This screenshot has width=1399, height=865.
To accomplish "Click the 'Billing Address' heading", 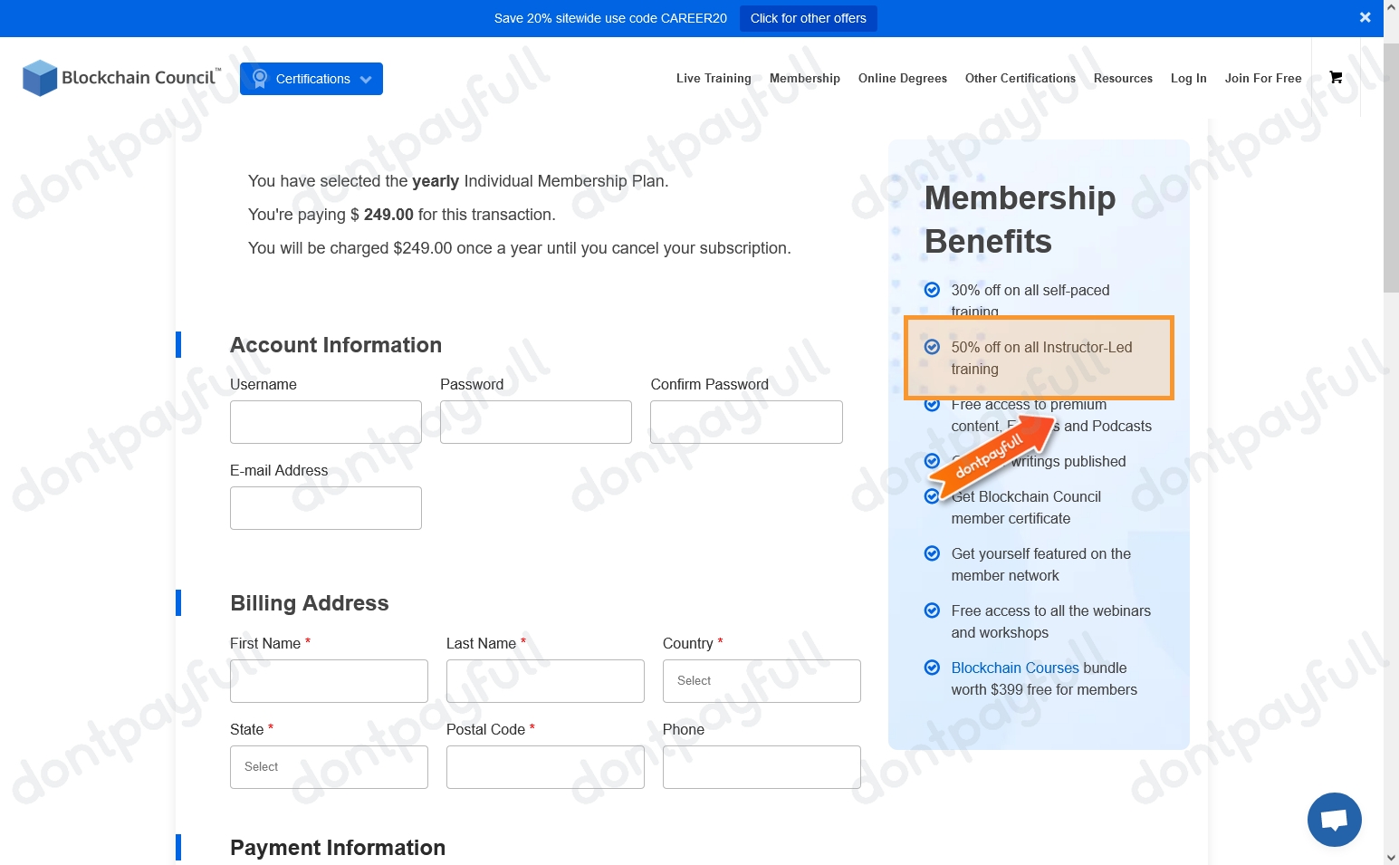I will (x=310, y=603).
